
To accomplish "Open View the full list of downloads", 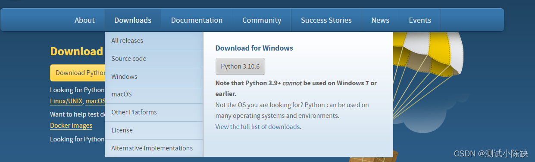I will click(257, 127).
